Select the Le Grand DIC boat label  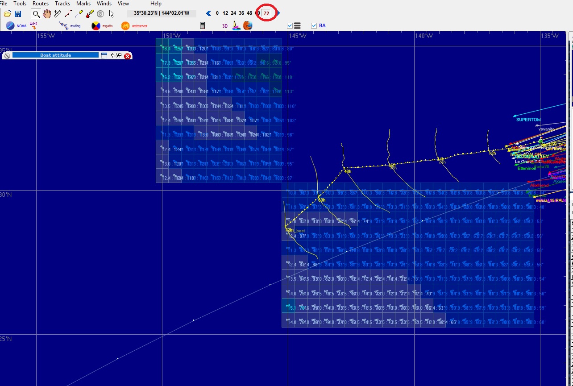tap(528, 162)
